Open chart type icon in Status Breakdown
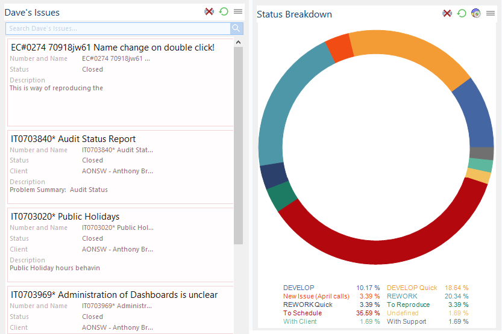Viewport: 502px width, 334px height. (x=476, y=13)
